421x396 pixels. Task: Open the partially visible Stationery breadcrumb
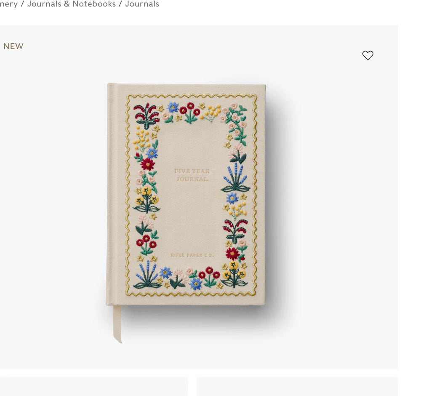pyautogui.click(x=8, y=4)
